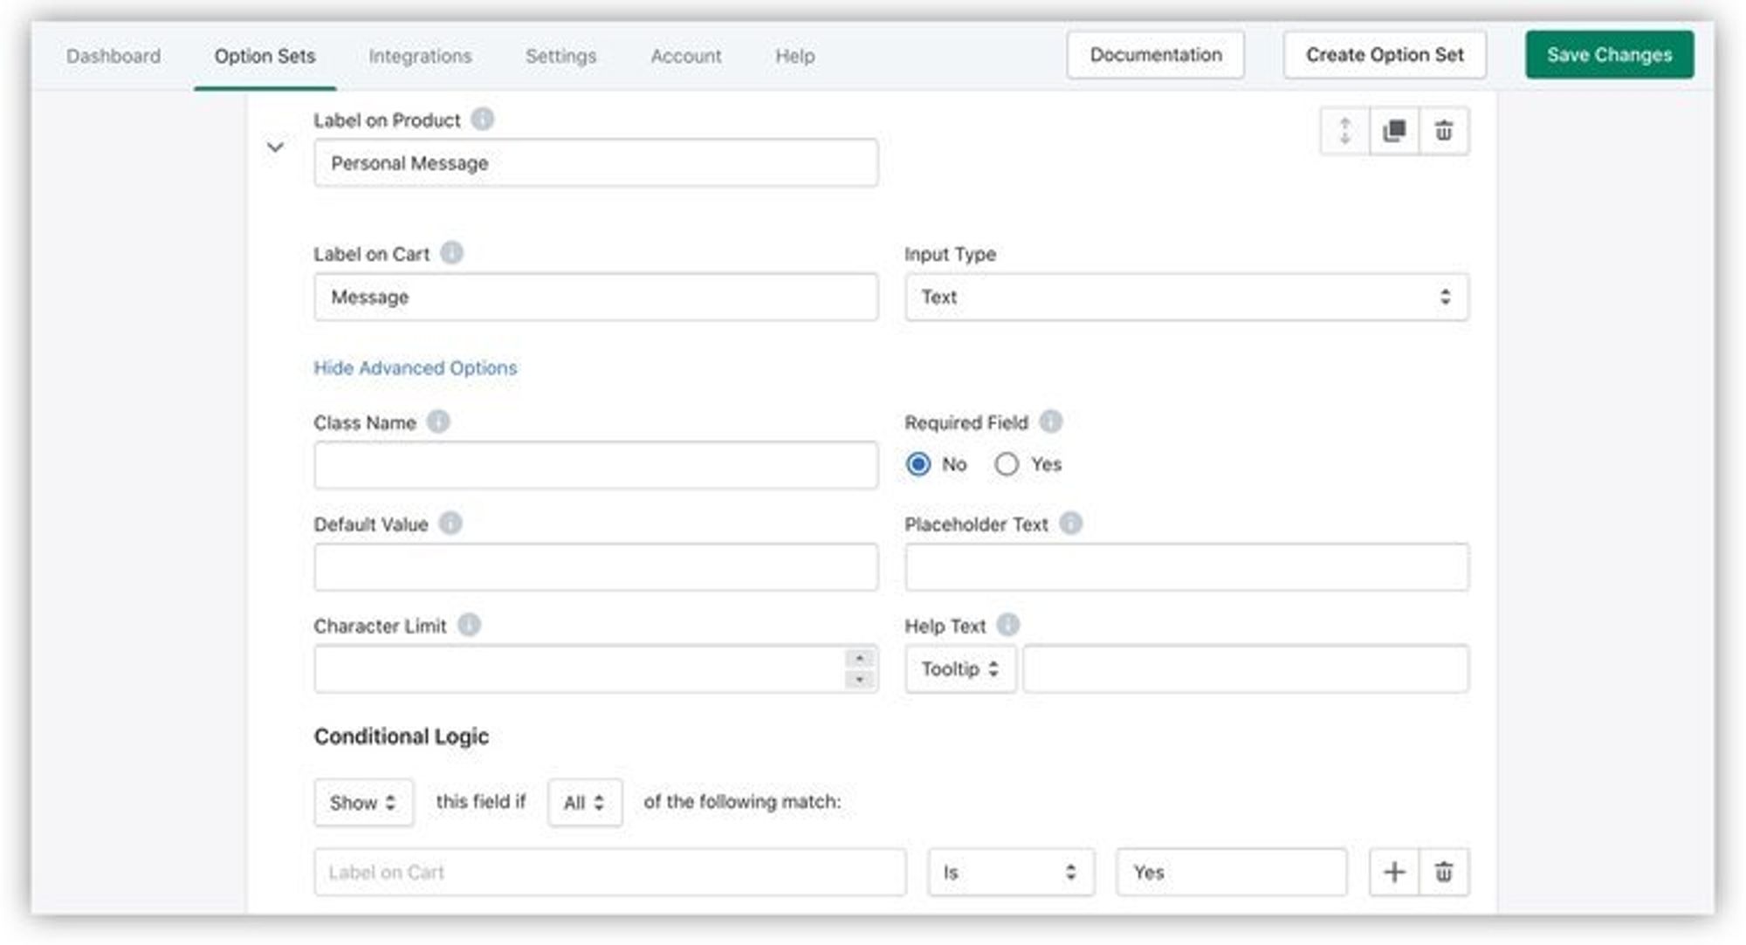The image size is (1746, 945).
Task: Delete the Personal Message option trash icon
Action: (1444, 131)
